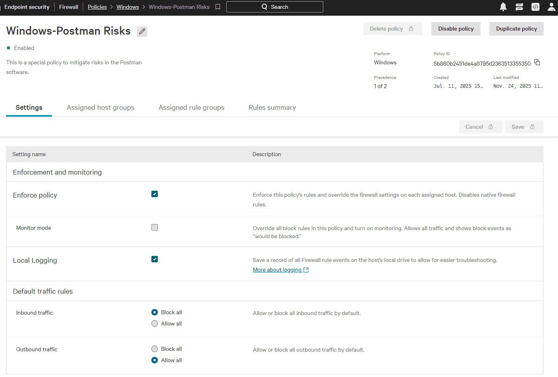Viewport: 558px width, 377px height.
Task: Open the API developer tools icon
Action: coord(535,6)
